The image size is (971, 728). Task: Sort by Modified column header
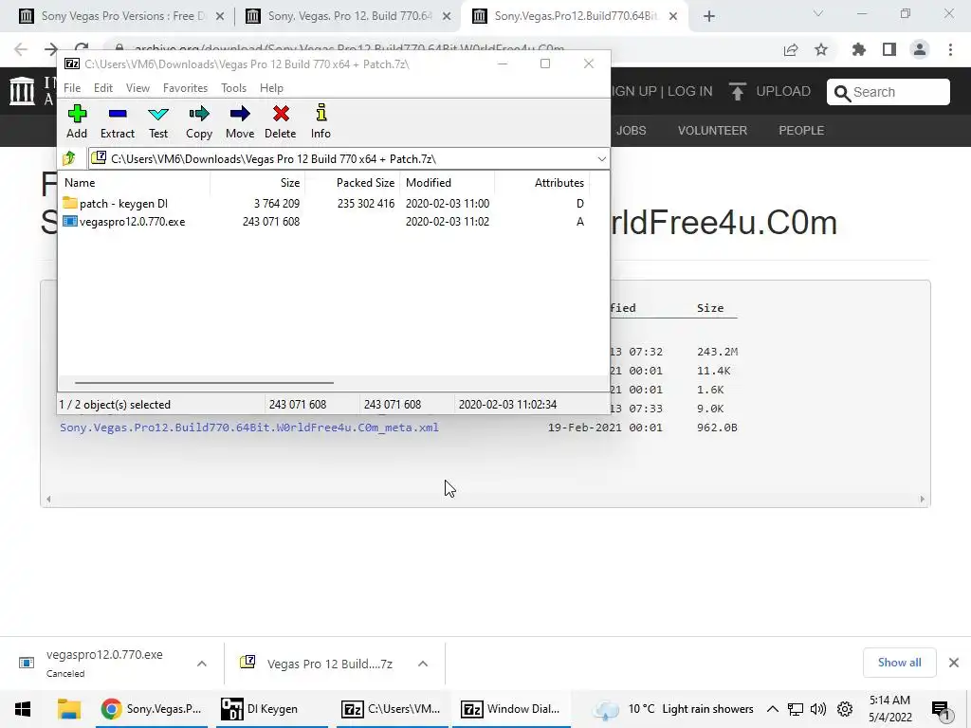point(448,183)
